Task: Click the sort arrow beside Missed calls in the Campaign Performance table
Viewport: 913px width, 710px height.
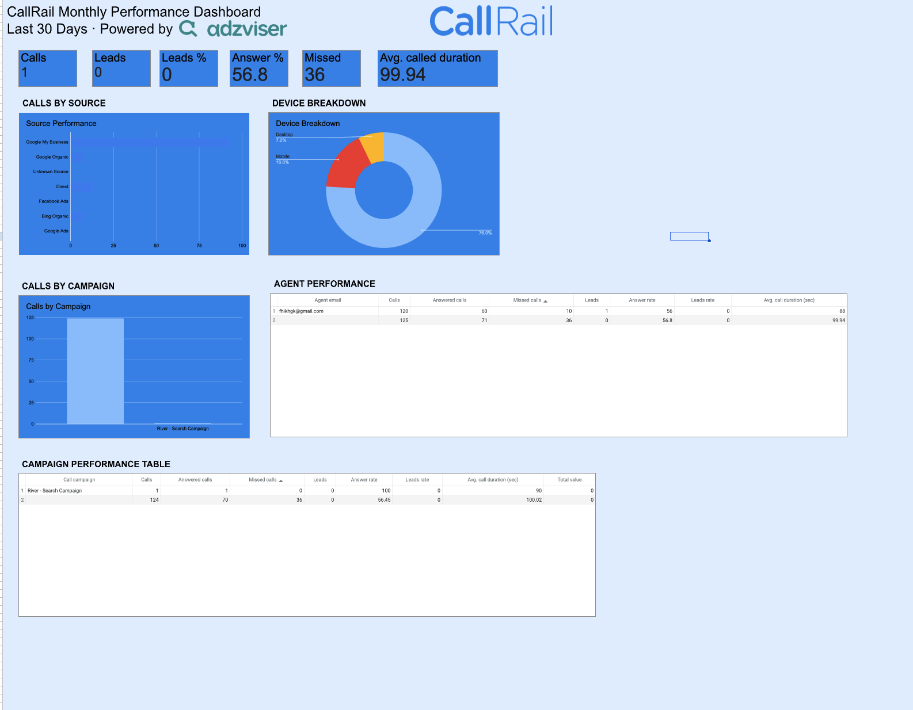Action: click(x=281, y=480)
